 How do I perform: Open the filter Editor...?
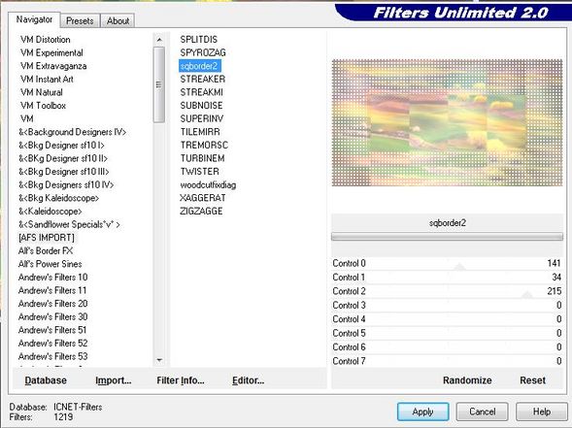point(248,380)
